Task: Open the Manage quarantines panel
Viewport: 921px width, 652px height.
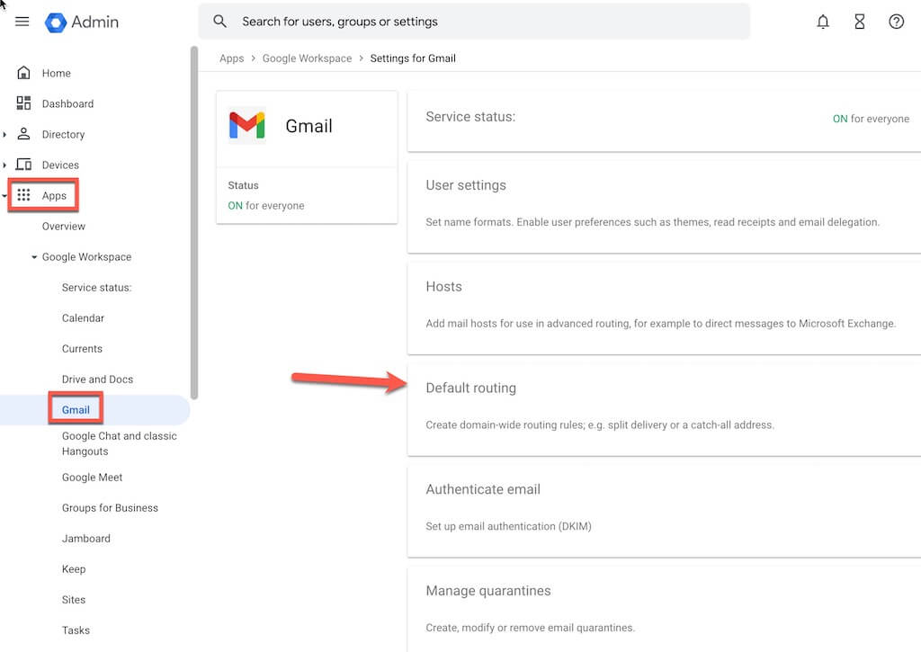Action: pyautogui.click(x=664, y=609)
